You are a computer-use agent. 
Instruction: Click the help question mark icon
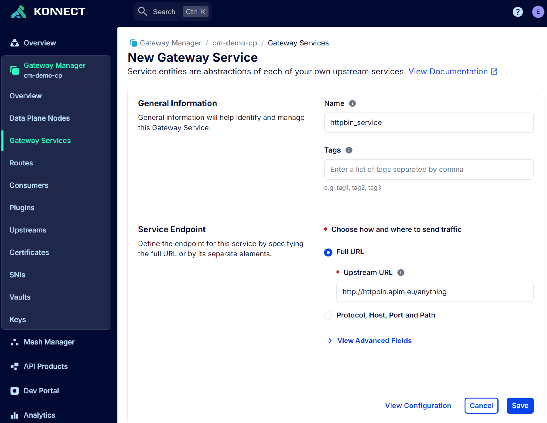point(518,12)
